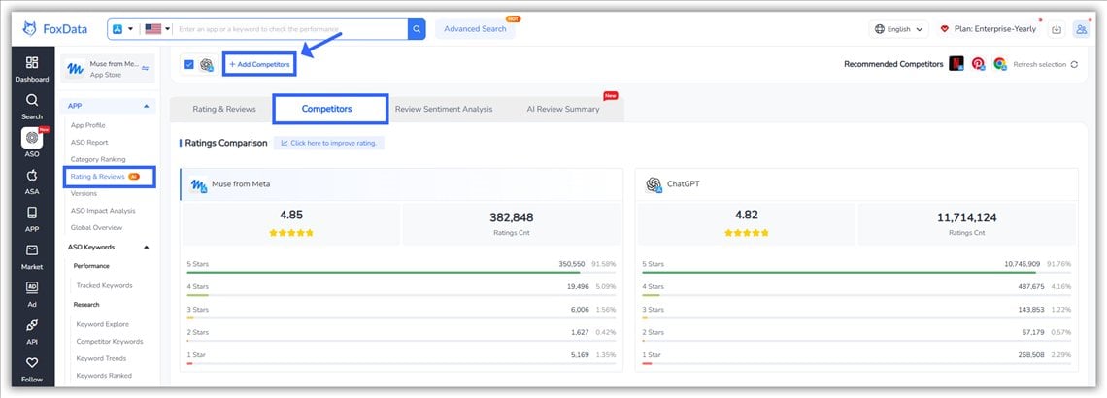This screenshot has height=398, width=1107.
Task: Open Category Ranking in sidebar
Action: (x=97, y=159)
